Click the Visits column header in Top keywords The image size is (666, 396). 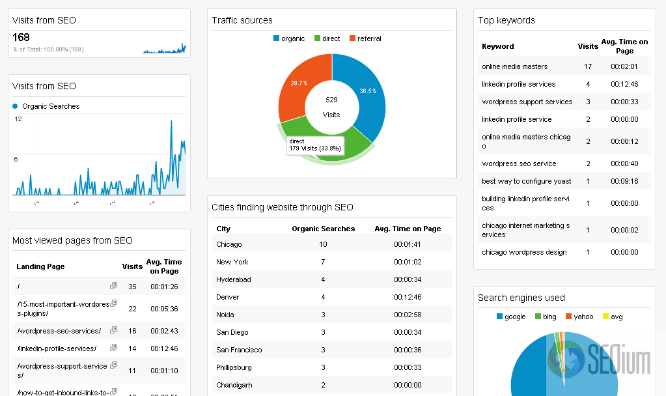(588, 46)
